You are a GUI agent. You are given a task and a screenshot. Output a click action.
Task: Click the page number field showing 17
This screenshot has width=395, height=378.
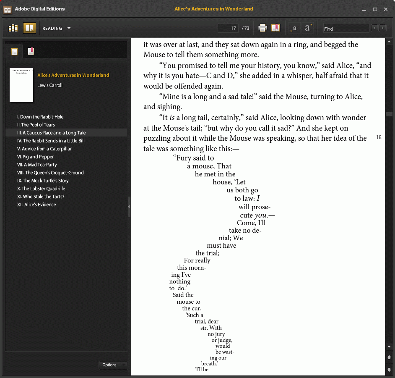228,28
